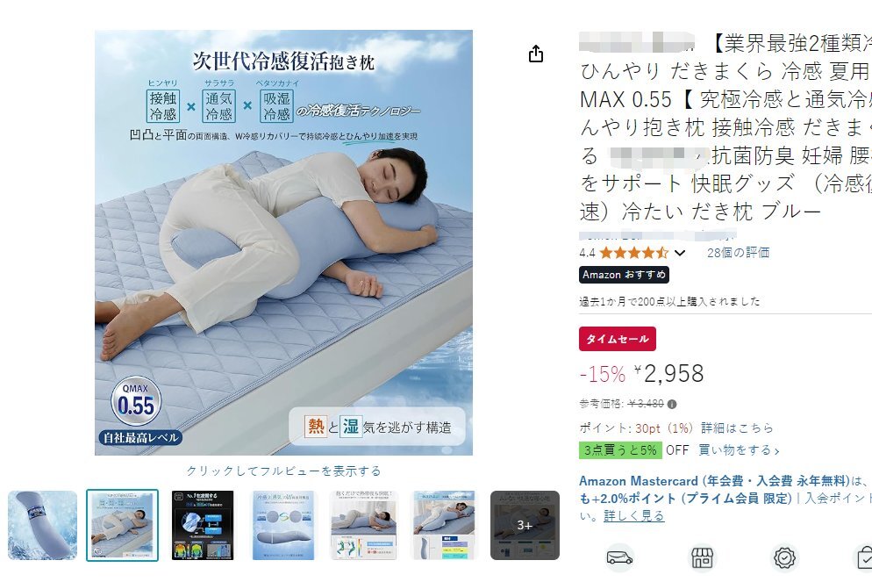The height and width of the screenshot is (582, 872).
Task: Click クリックしてフルビューを表示する text
Action: (283, 471)
